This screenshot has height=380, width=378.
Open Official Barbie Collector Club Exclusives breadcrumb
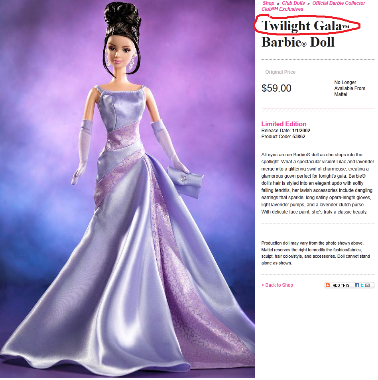click(x=313, y=6)
